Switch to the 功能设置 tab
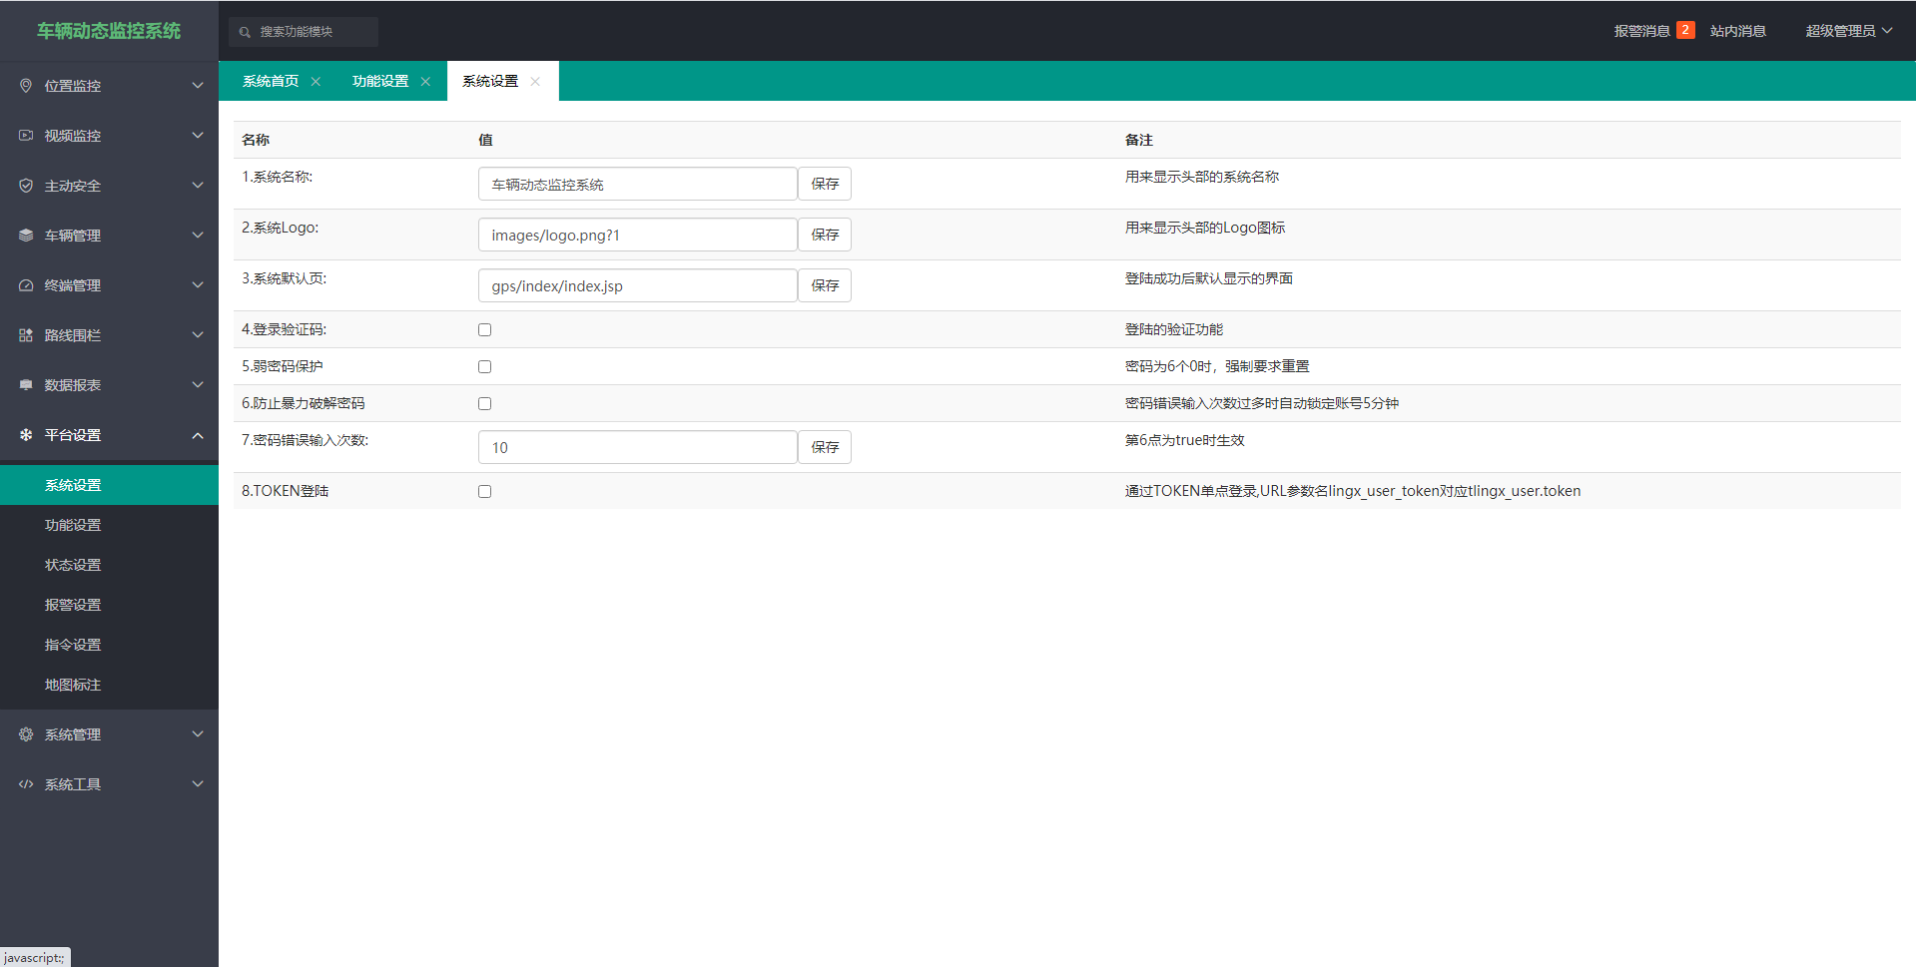The width and height of the screenshot is (1916, 967). [382, 81]
